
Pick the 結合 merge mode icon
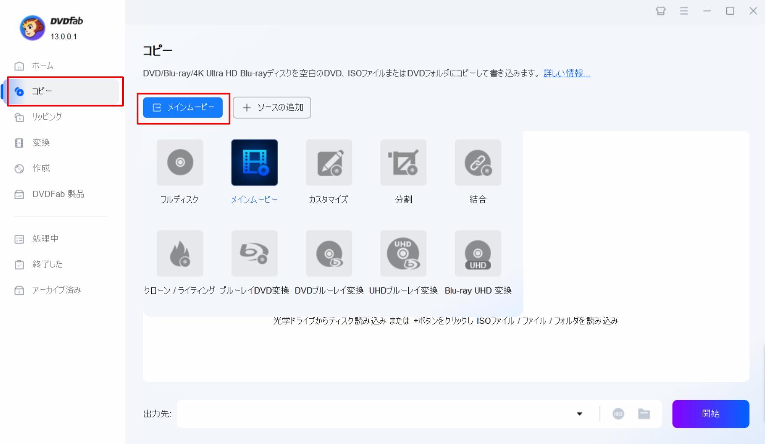tap(478, 162)
